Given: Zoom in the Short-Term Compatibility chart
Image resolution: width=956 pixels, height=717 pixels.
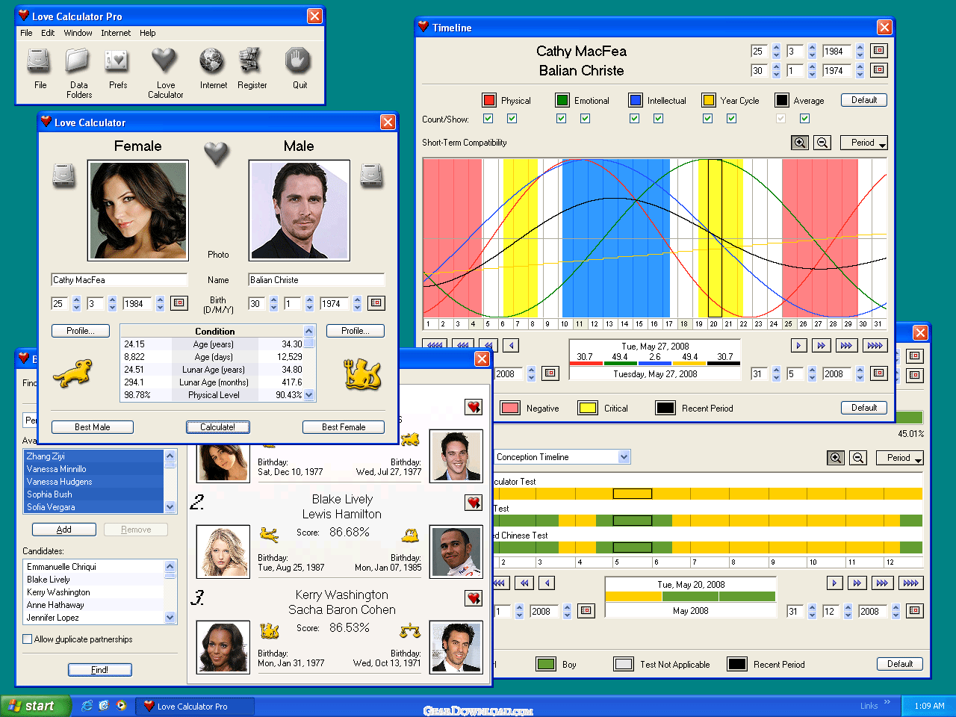Looking at the screenshot, I should (x=800, y=143).
